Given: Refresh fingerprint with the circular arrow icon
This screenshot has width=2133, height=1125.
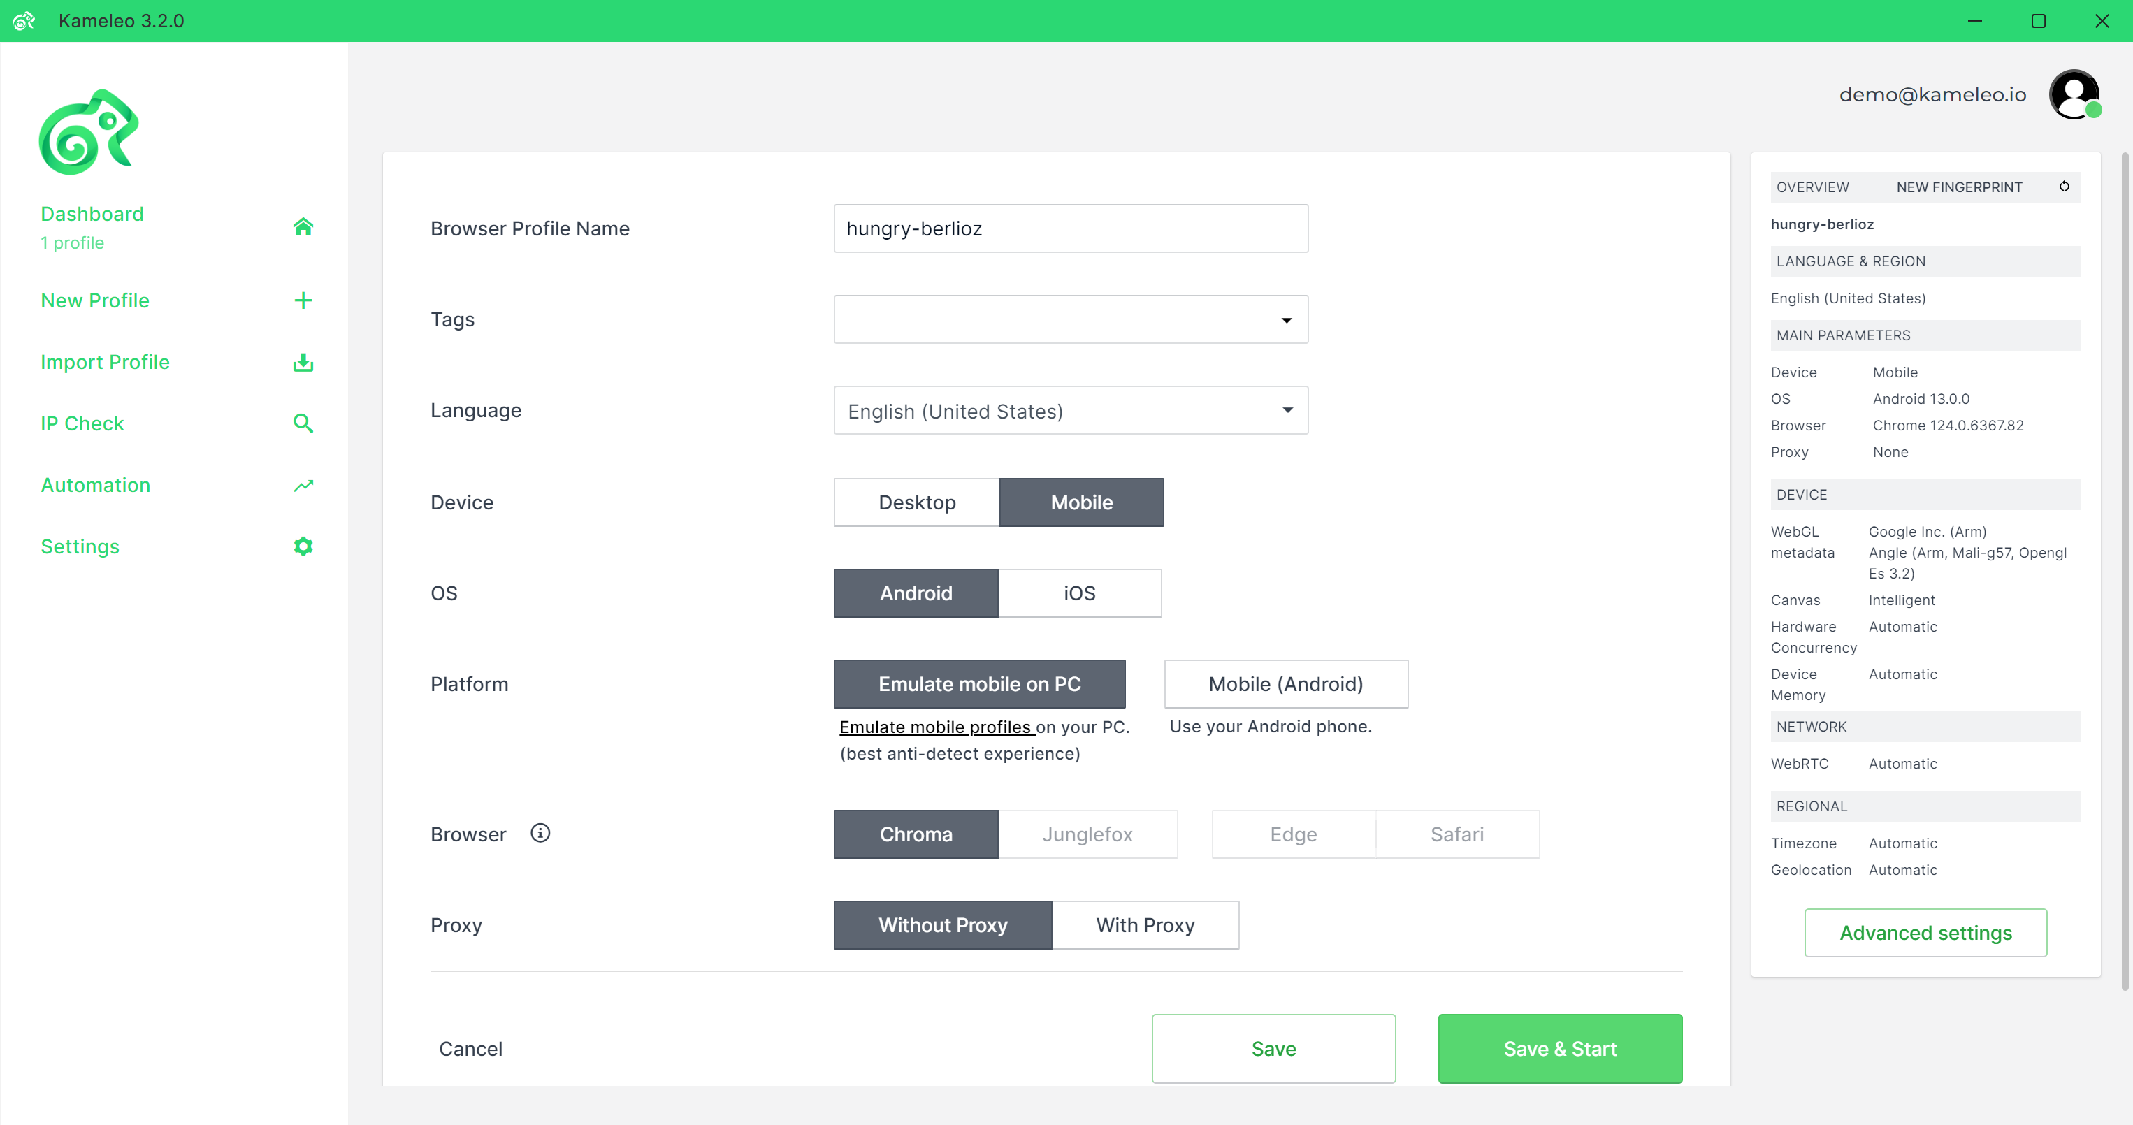Looking at the screenshot, I should (2065, 187).
